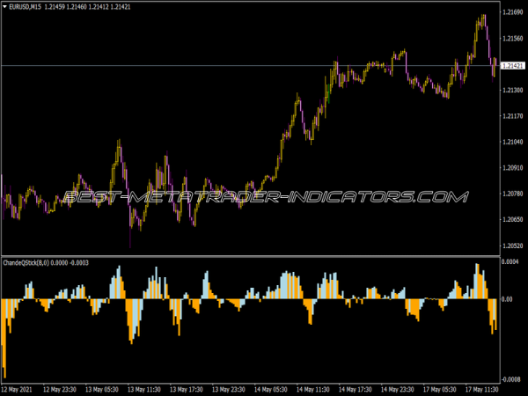
Task: Click the 1.20520 price axis label
Action: click(x=513, y=246)
